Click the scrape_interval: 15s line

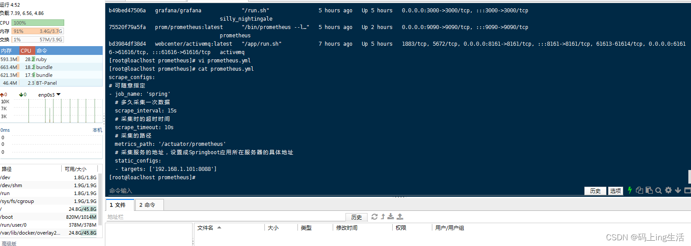coord(146,111)
